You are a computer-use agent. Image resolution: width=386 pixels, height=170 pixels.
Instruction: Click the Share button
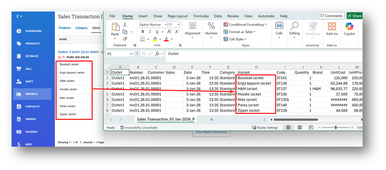(354, 16)
